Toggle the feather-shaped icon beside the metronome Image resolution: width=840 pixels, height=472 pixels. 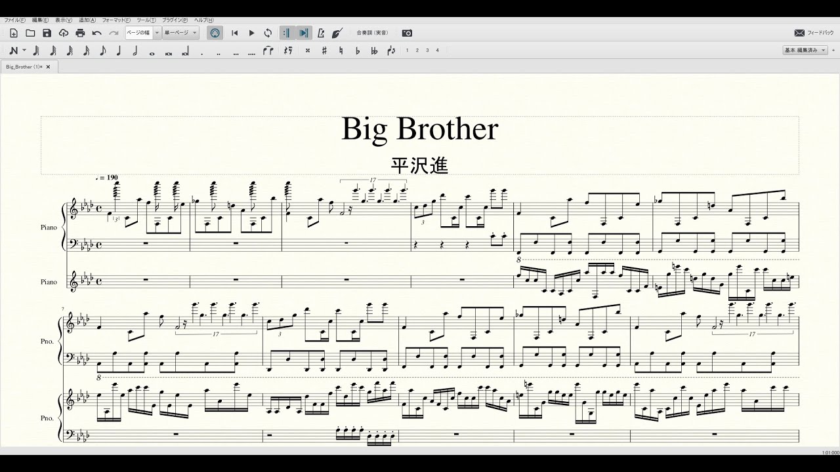[x=337, y=33]
